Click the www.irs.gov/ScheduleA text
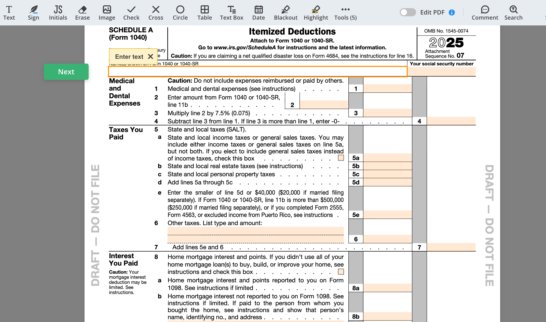This screenshot has width=546, height=322. 245,48
